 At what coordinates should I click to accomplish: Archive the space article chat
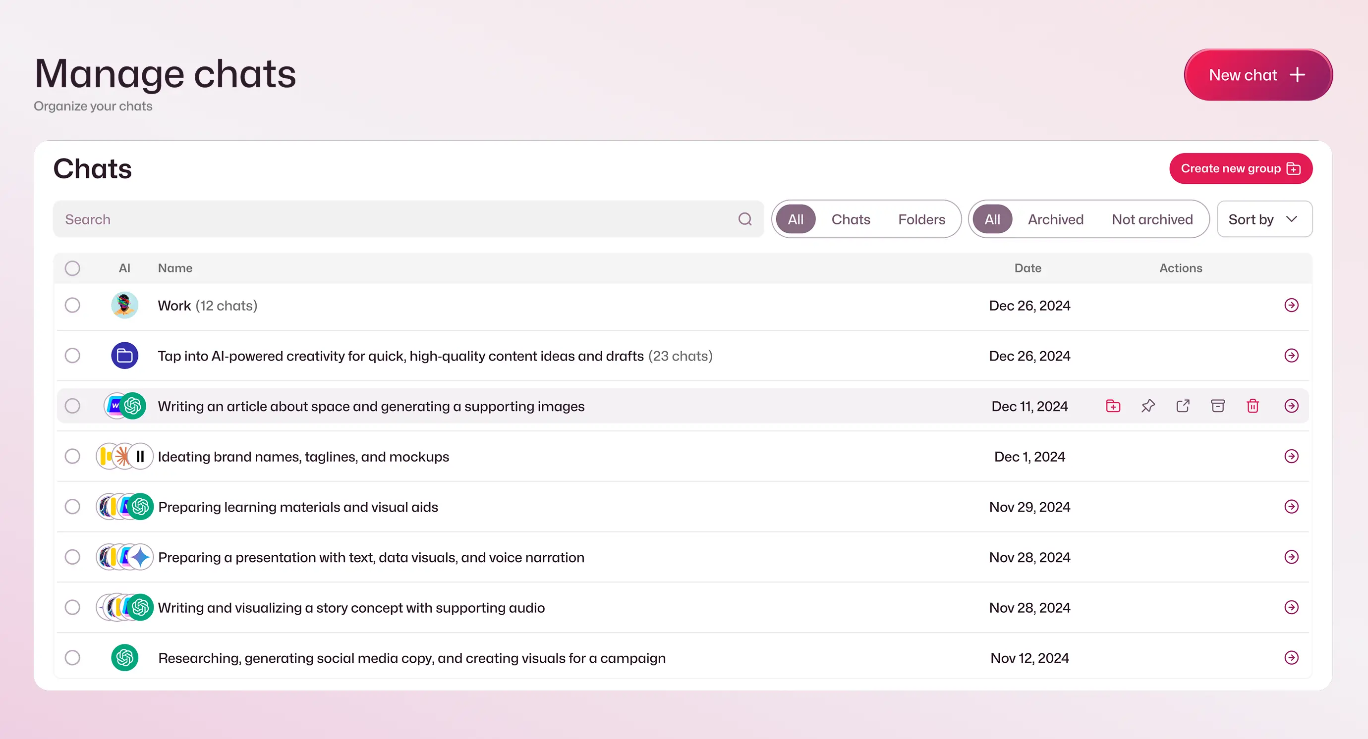click(x=1218, y=406)
